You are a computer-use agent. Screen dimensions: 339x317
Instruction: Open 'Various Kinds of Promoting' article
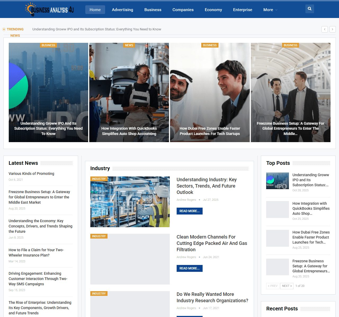click(31, 174)
